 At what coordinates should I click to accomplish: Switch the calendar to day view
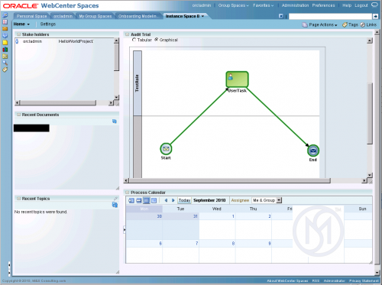pyautogui.click(x=131, y=200)
